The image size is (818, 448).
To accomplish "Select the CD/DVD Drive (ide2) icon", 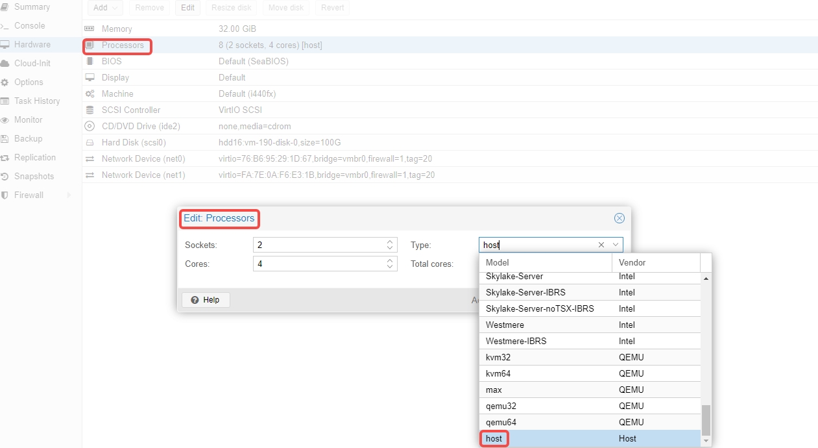I will [90, 126].
